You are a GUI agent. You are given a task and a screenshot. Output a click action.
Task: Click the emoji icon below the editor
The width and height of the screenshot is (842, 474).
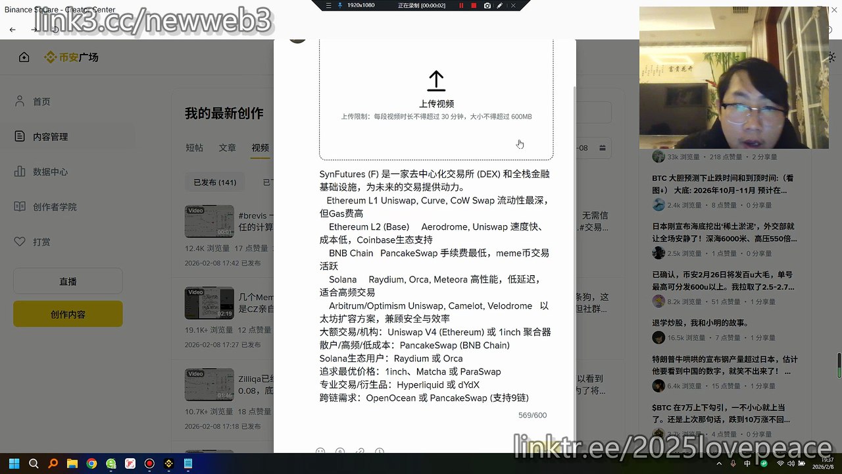320,452
